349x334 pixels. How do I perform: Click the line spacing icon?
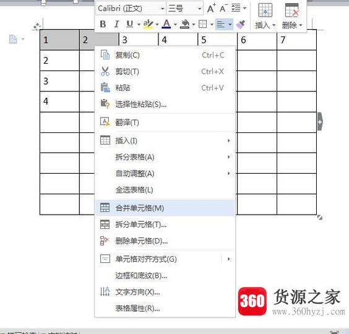[236, 8]
